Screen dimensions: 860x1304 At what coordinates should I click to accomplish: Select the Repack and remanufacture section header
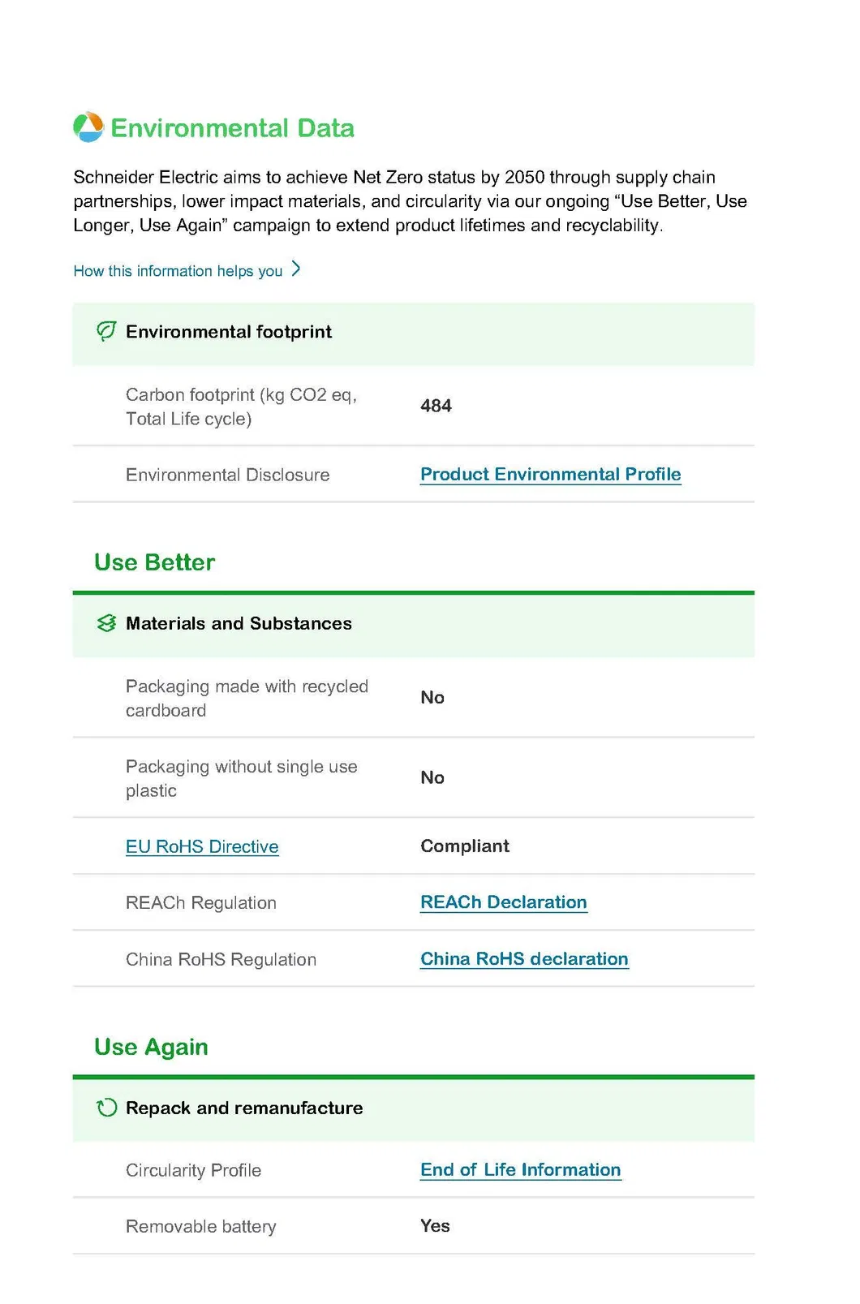tap(414, 1110)
